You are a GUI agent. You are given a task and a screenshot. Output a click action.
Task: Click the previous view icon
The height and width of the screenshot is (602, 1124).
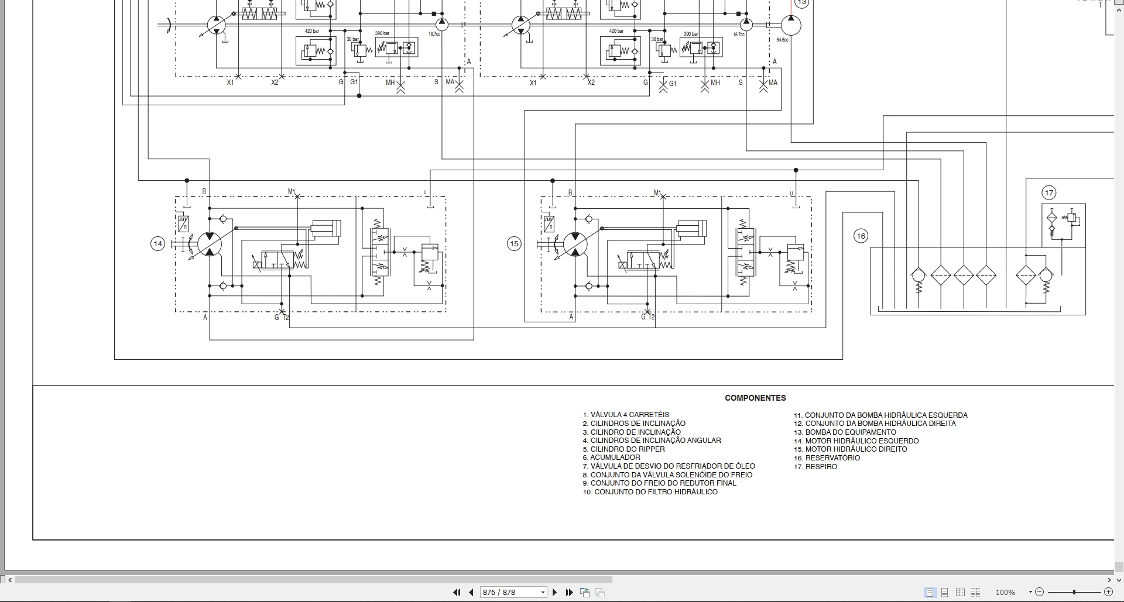(584, 593)
